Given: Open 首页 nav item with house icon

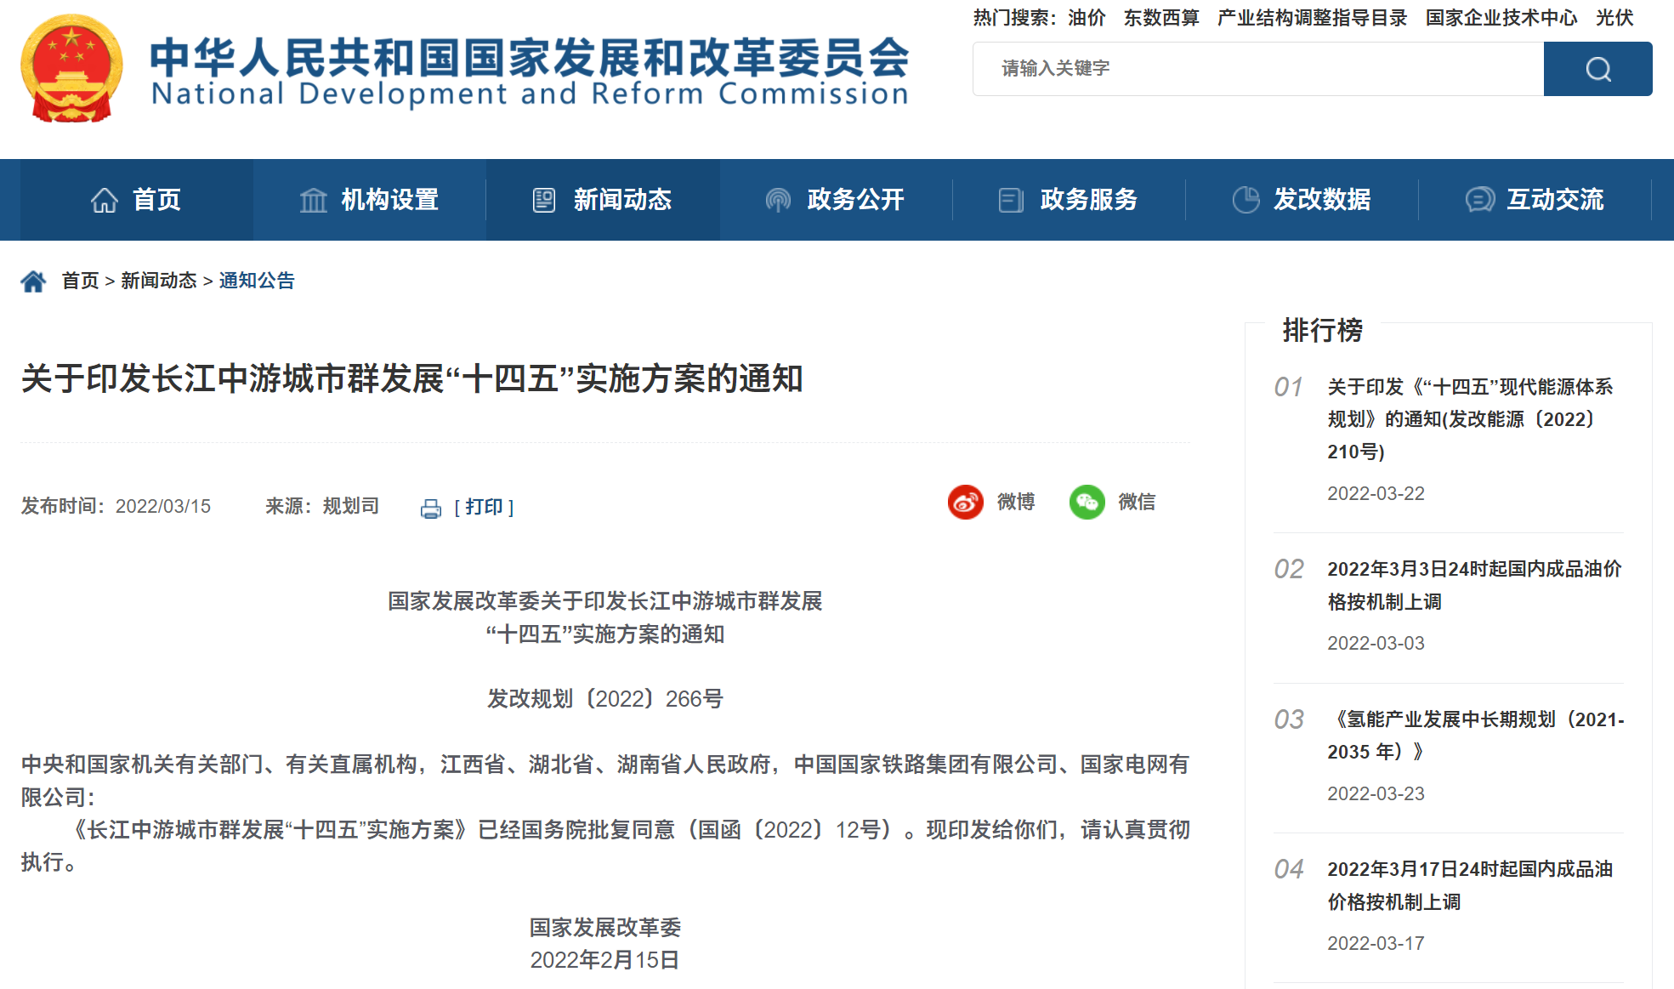Looking at the screenshot, I should 136,200.
